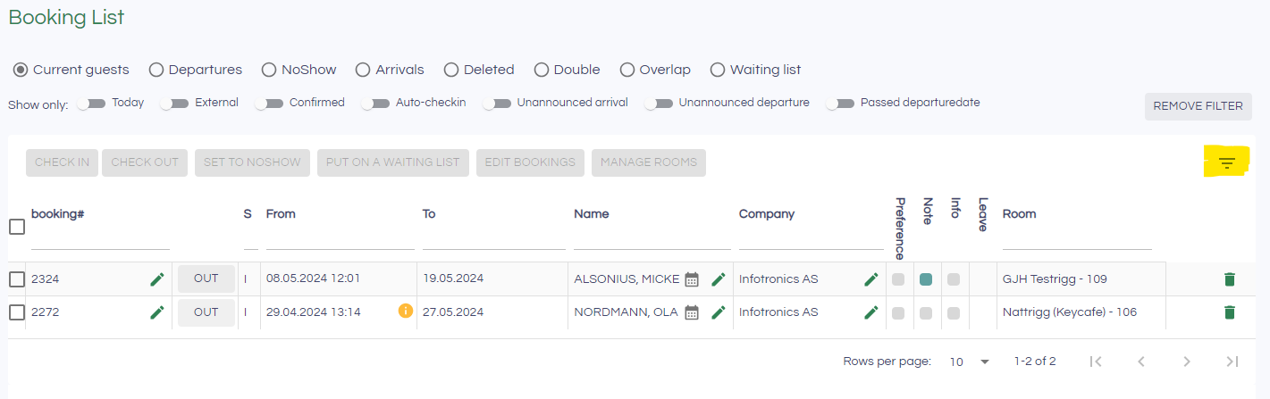The image size is (1270, 399).
Task: Click the Remove Filter button
Action: [1198, 106]
